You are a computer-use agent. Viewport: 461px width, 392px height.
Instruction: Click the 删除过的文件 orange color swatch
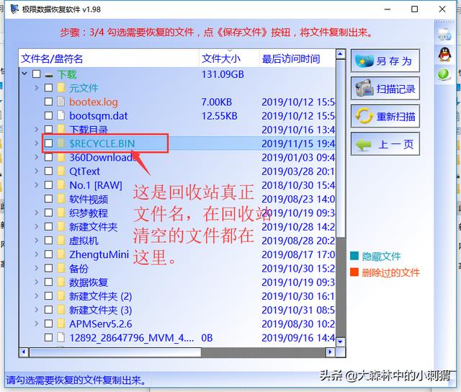pyautogui.click(x=354, y=272)
